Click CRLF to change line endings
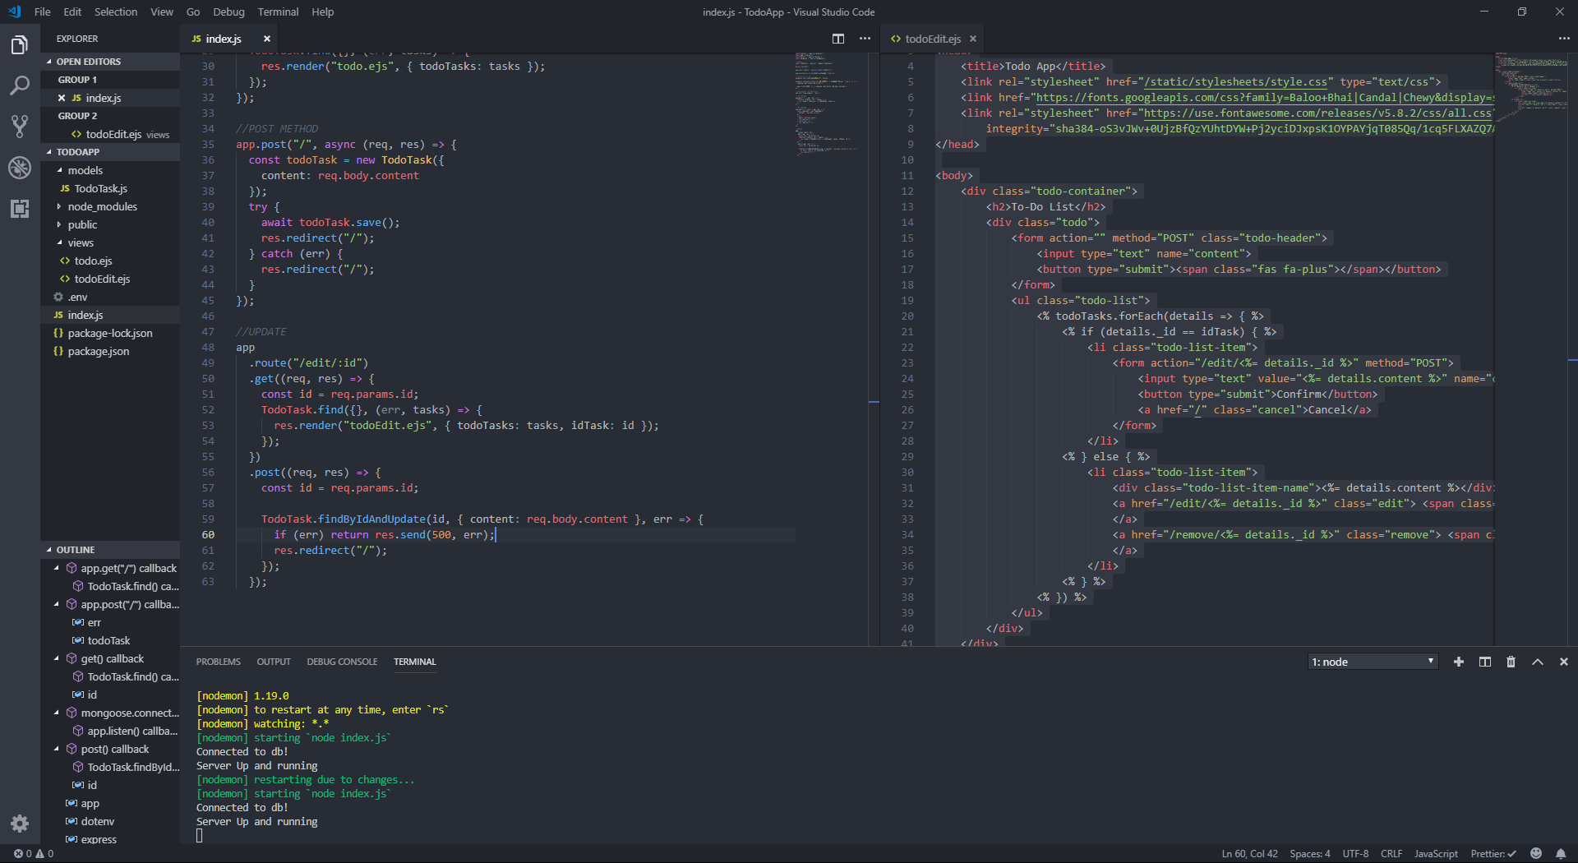Viewport: 1578px width, 863px height. [x=1391, y=853]
